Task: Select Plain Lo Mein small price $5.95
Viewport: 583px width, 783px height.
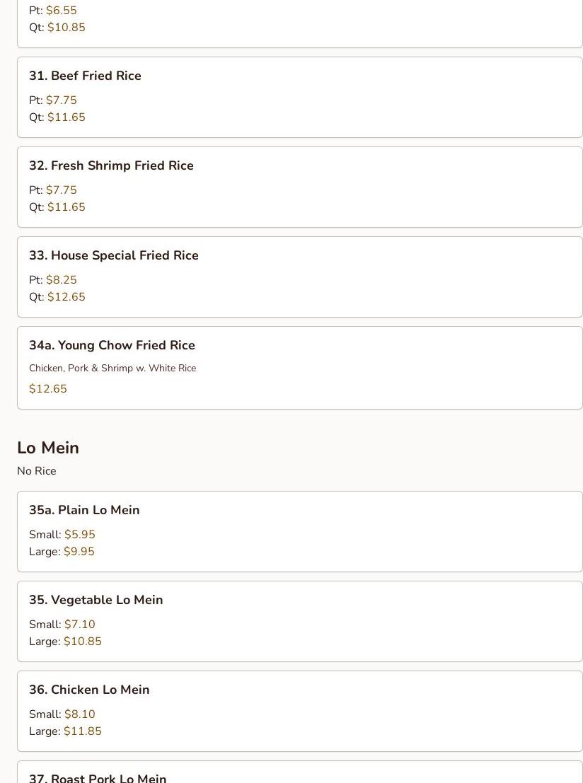Action: click(79, 535)
